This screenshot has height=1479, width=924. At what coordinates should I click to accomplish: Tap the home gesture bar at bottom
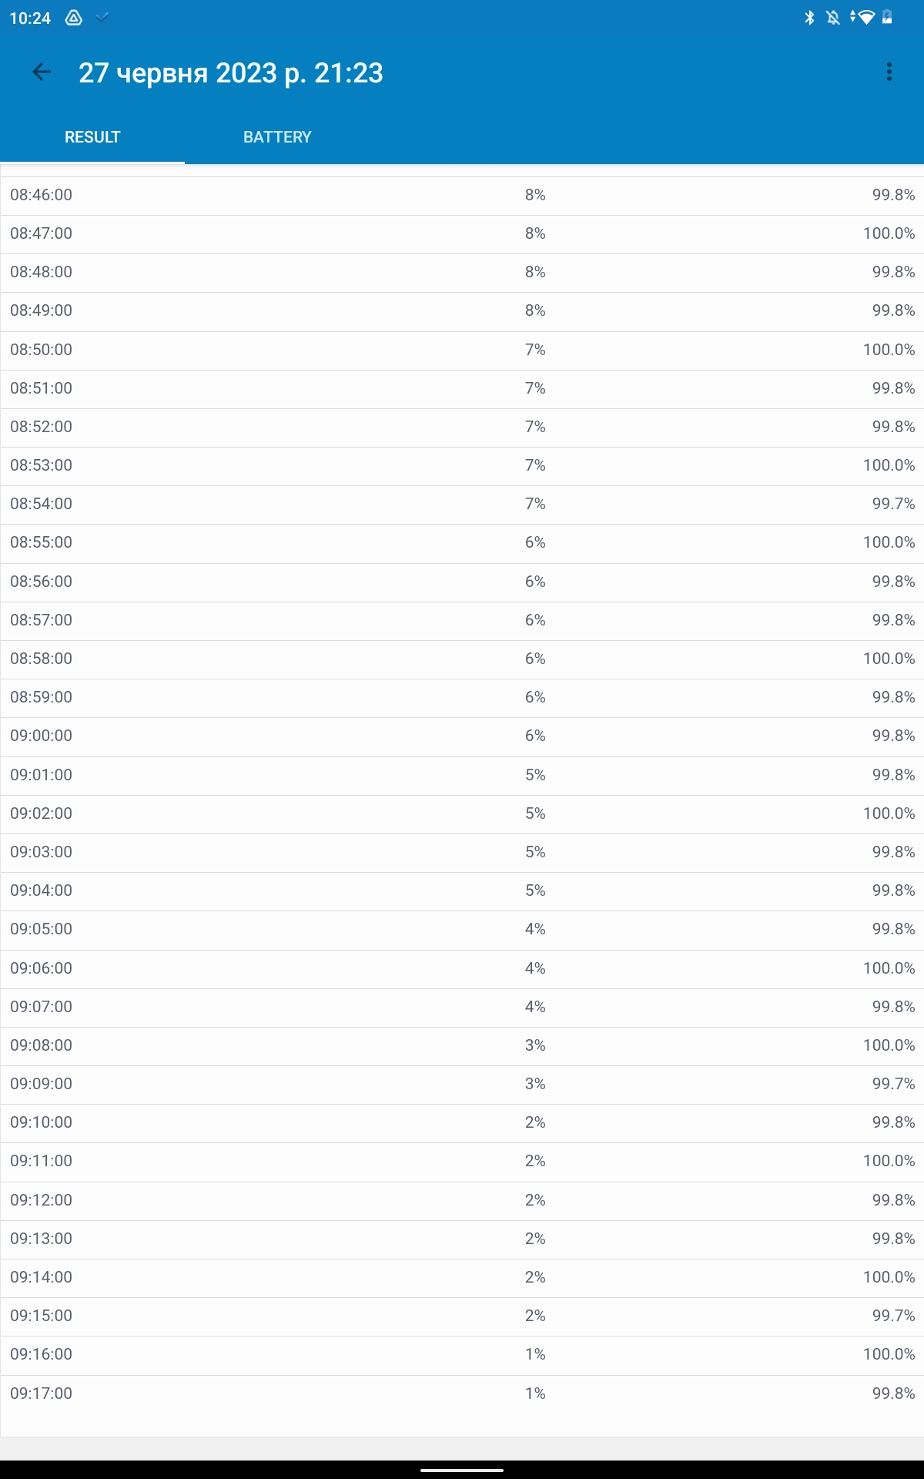pyautogui.click(x=462, y=1470)
